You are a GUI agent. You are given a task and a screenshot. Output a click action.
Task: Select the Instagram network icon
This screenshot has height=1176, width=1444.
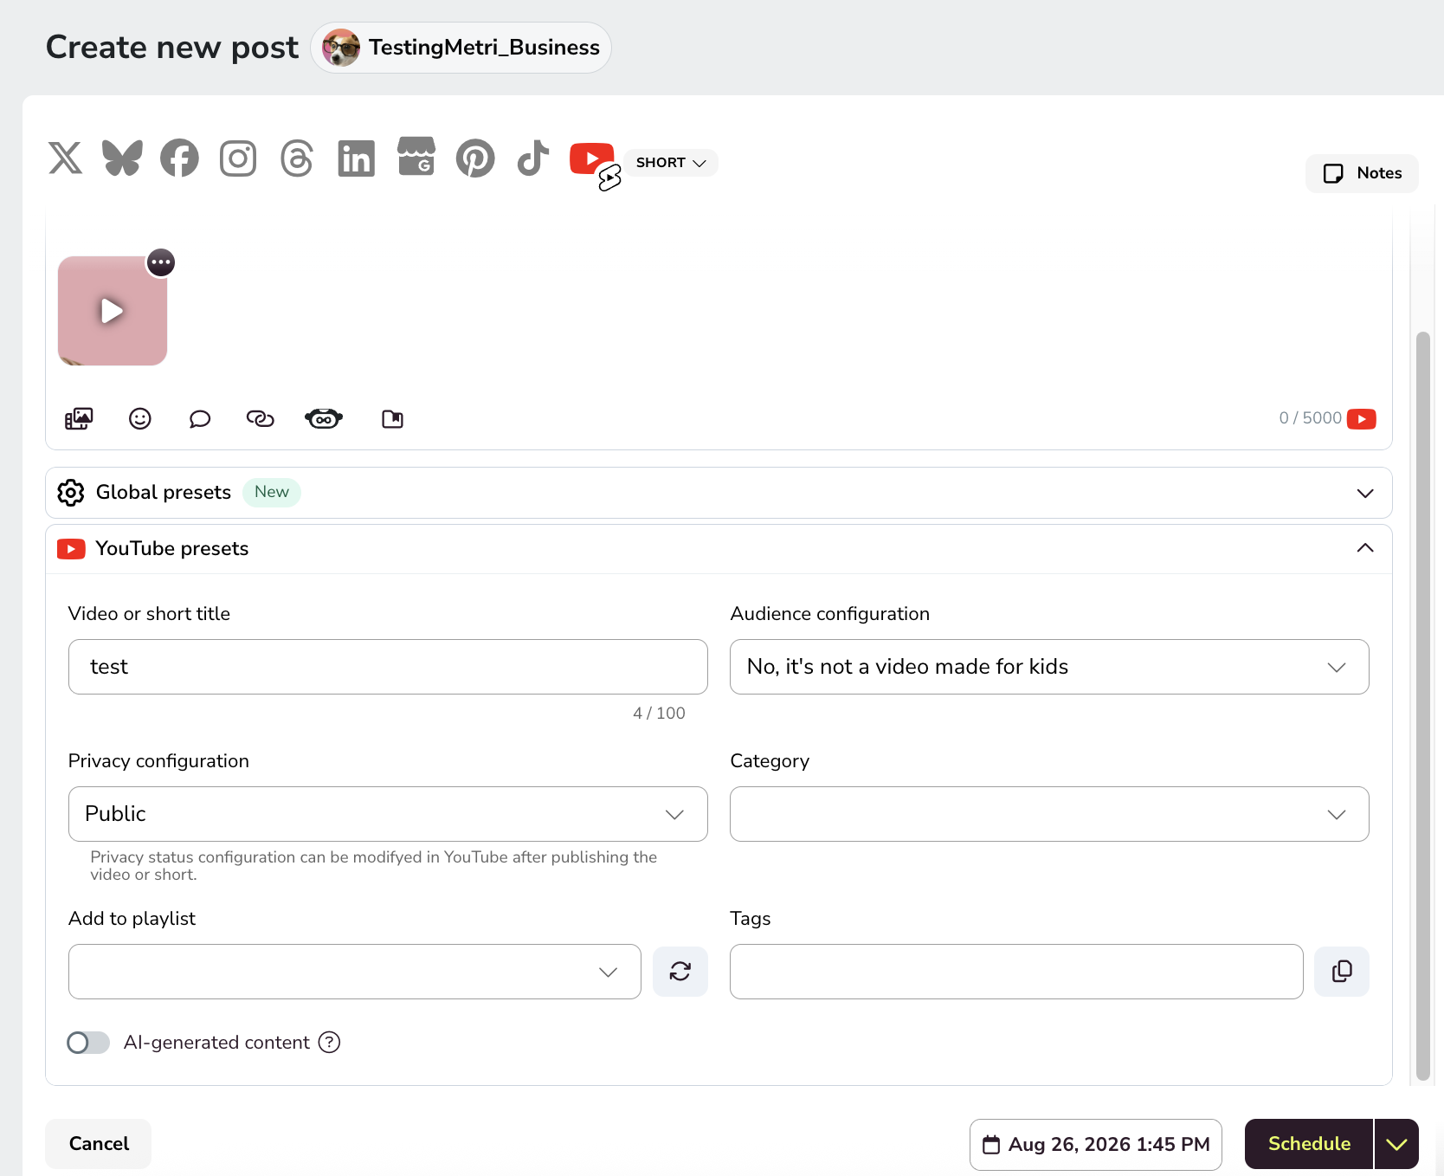[238, 158]
